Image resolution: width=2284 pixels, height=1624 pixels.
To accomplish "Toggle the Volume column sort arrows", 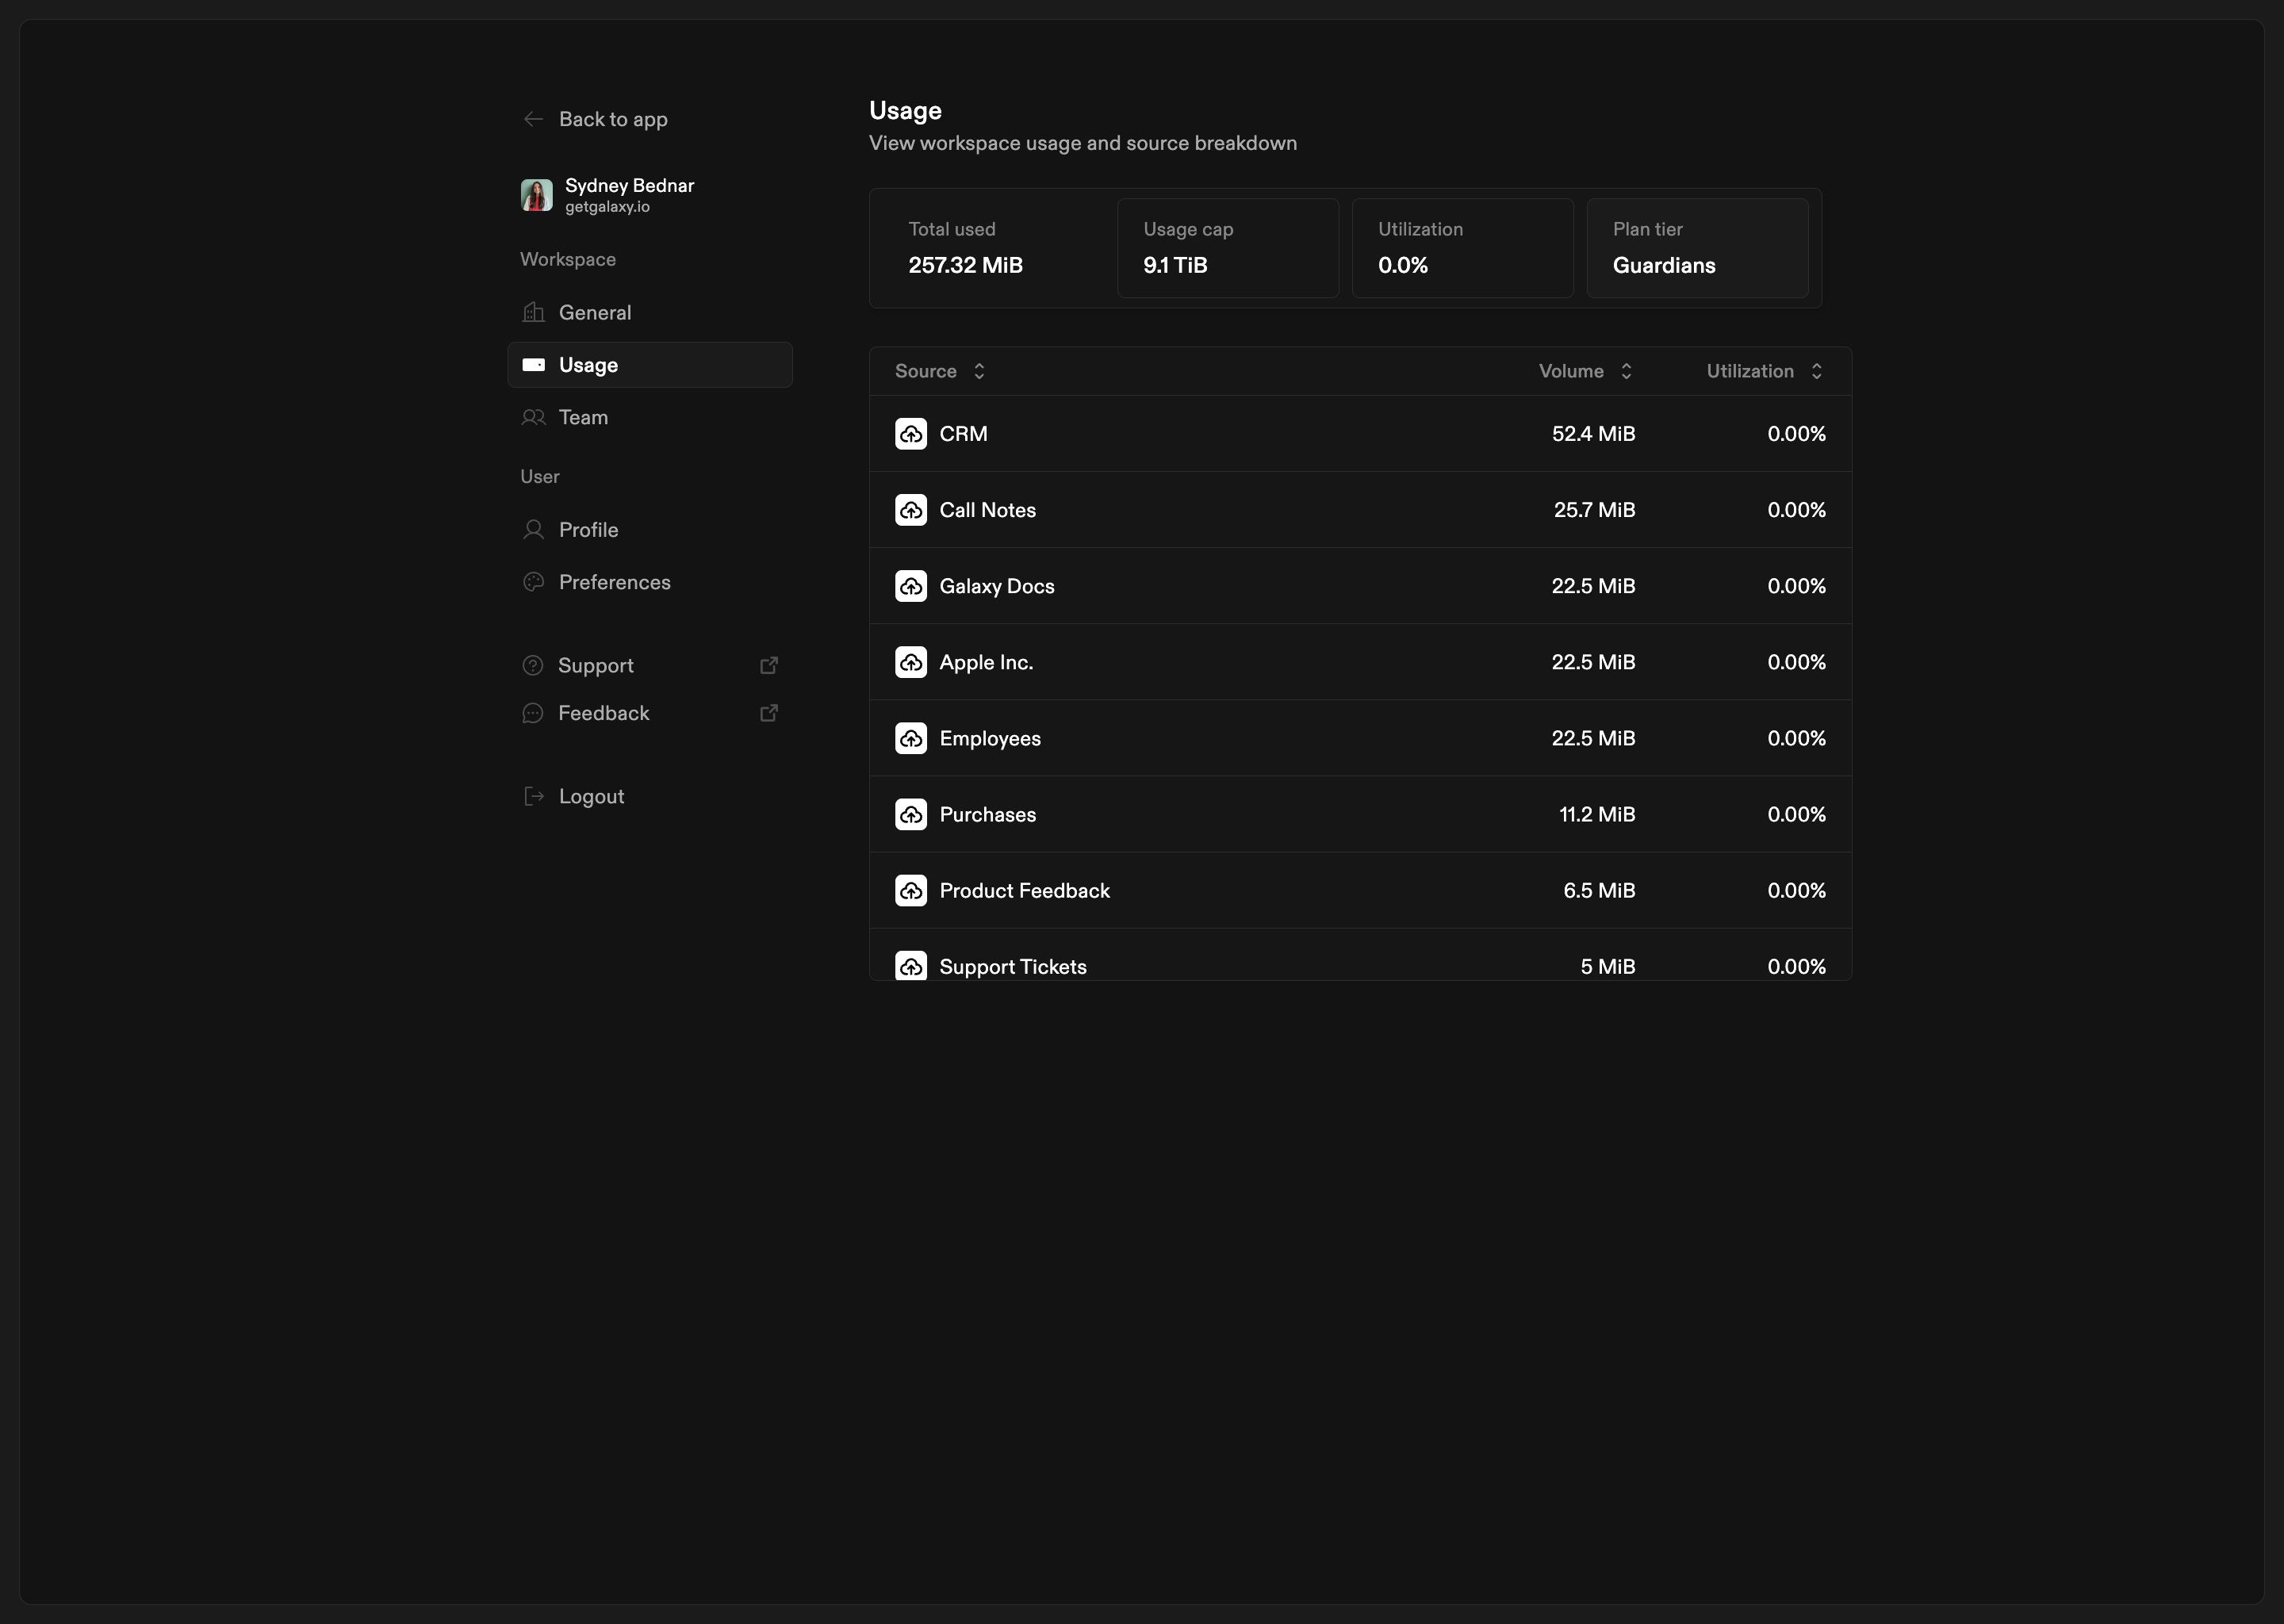I will (1626, 371).
